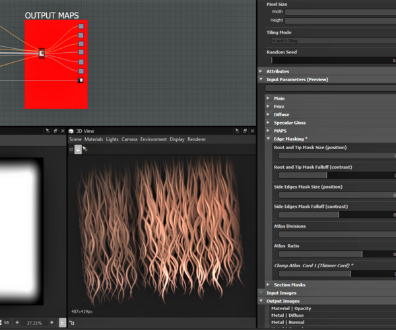Close the 2D view panel left of 3D View

[x=63, y=131]
